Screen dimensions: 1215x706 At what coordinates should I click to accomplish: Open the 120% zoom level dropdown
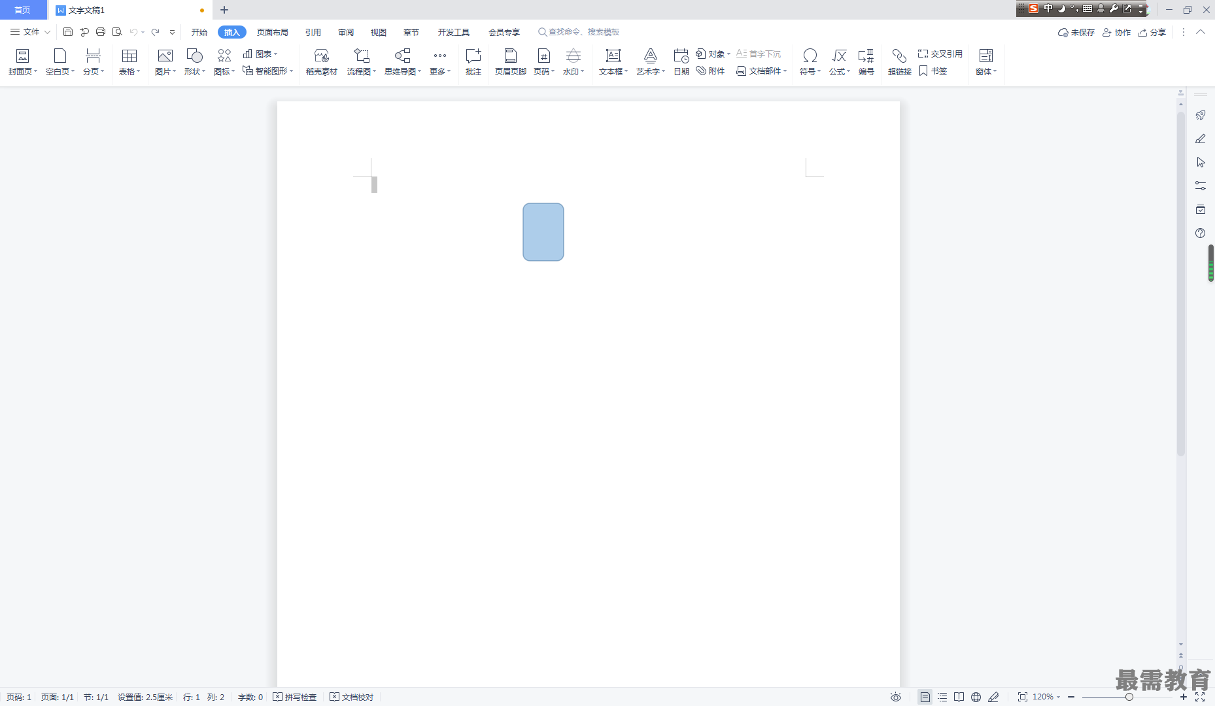coord(1046,697)
